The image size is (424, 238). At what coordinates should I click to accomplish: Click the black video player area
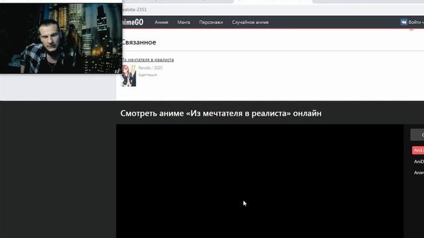coord(260,181)
